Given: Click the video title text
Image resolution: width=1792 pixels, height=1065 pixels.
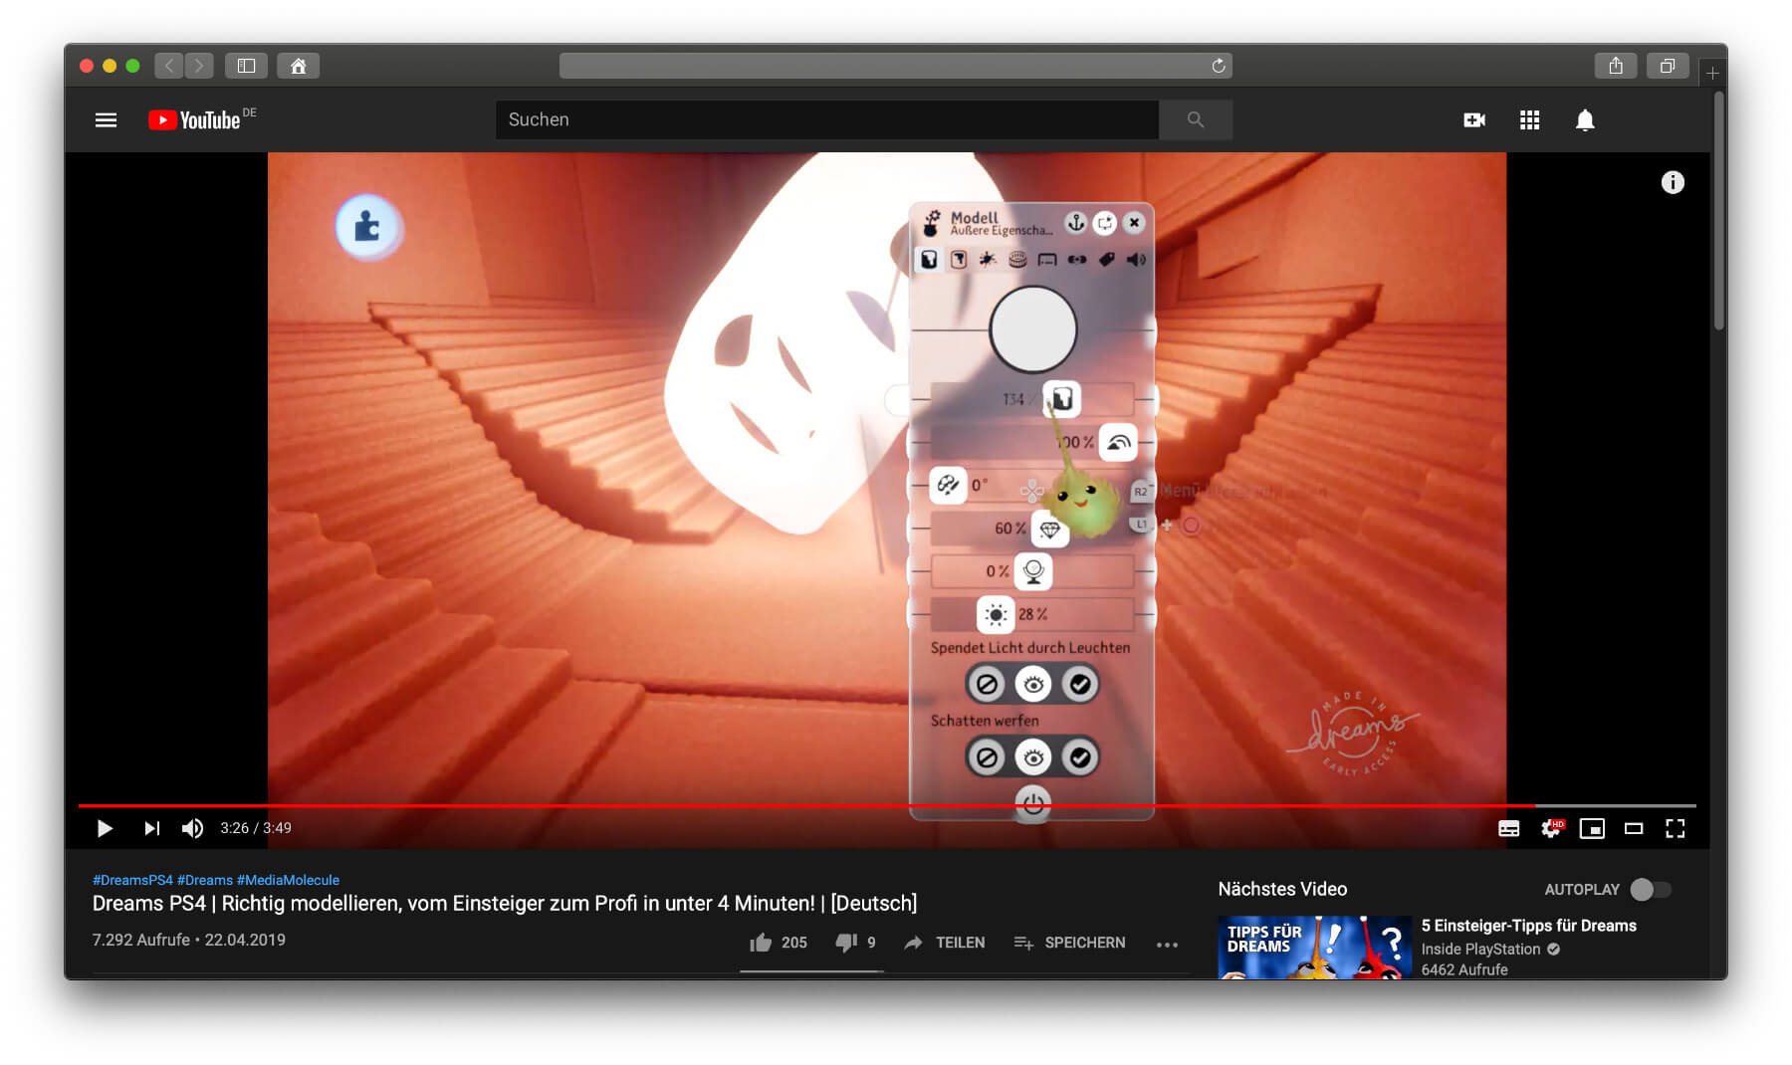Looking at the screenshot, I should click(505, 904).
